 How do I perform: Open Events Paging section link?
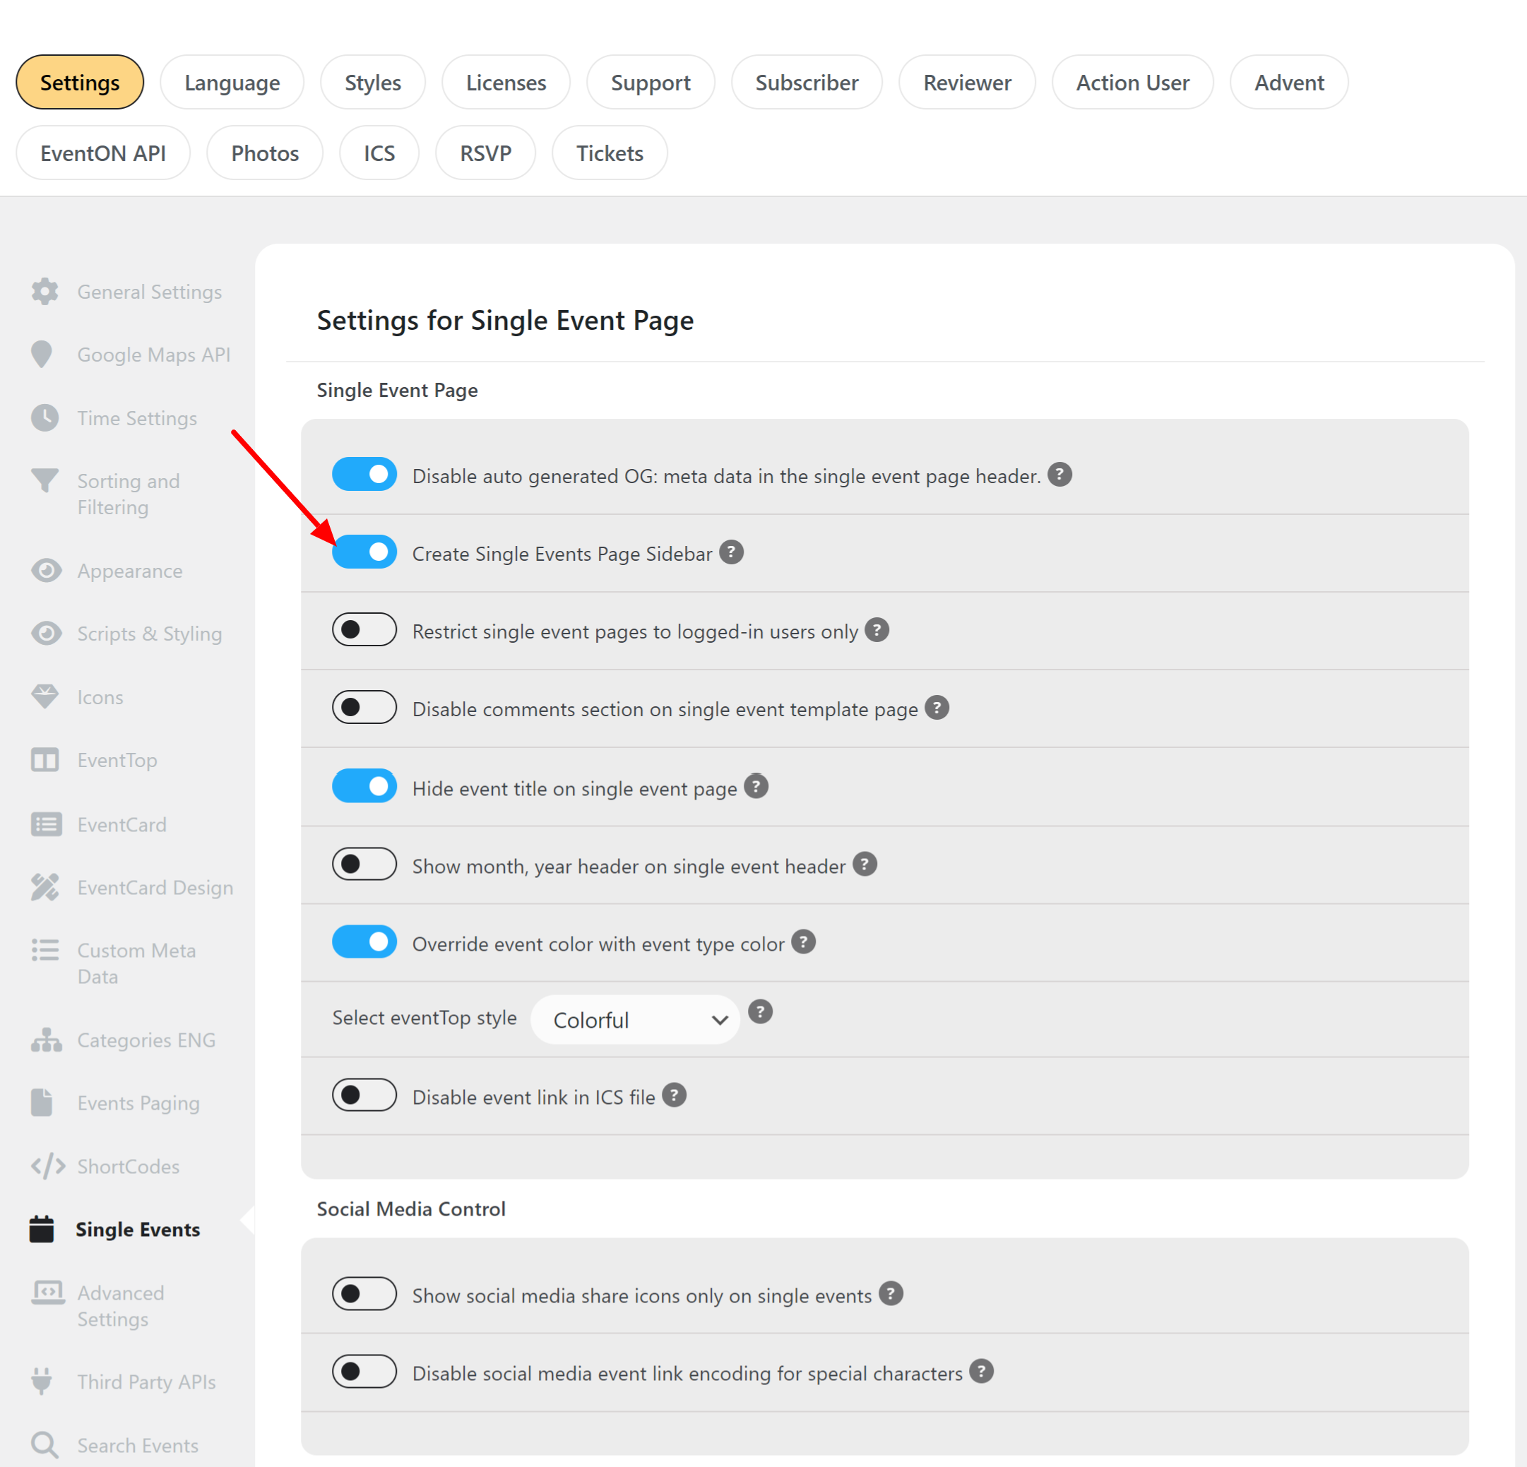[138, 1103]
